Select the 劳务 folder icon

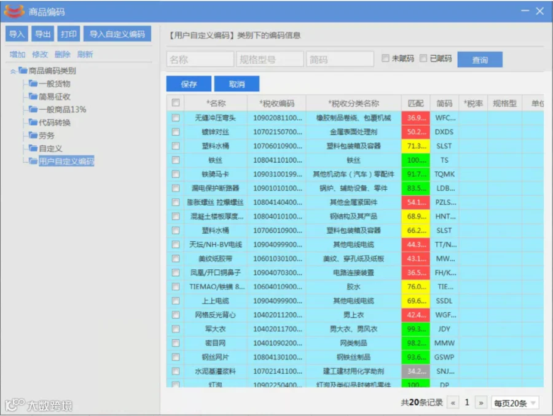(33, 135)
